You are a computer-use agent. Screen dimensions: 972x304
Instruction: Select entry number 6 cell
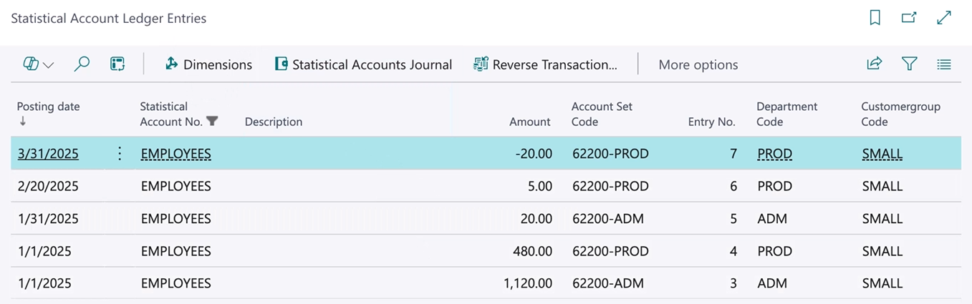733,186
